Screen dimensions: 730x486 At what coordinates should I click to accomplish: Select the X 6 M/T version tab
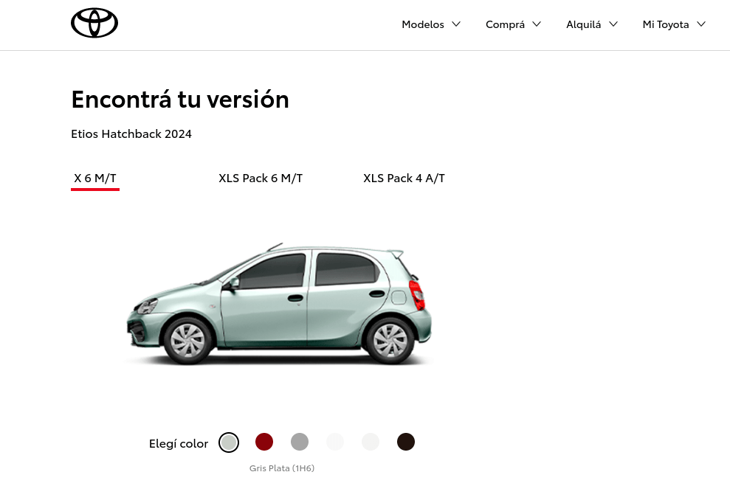coord(95,178)
